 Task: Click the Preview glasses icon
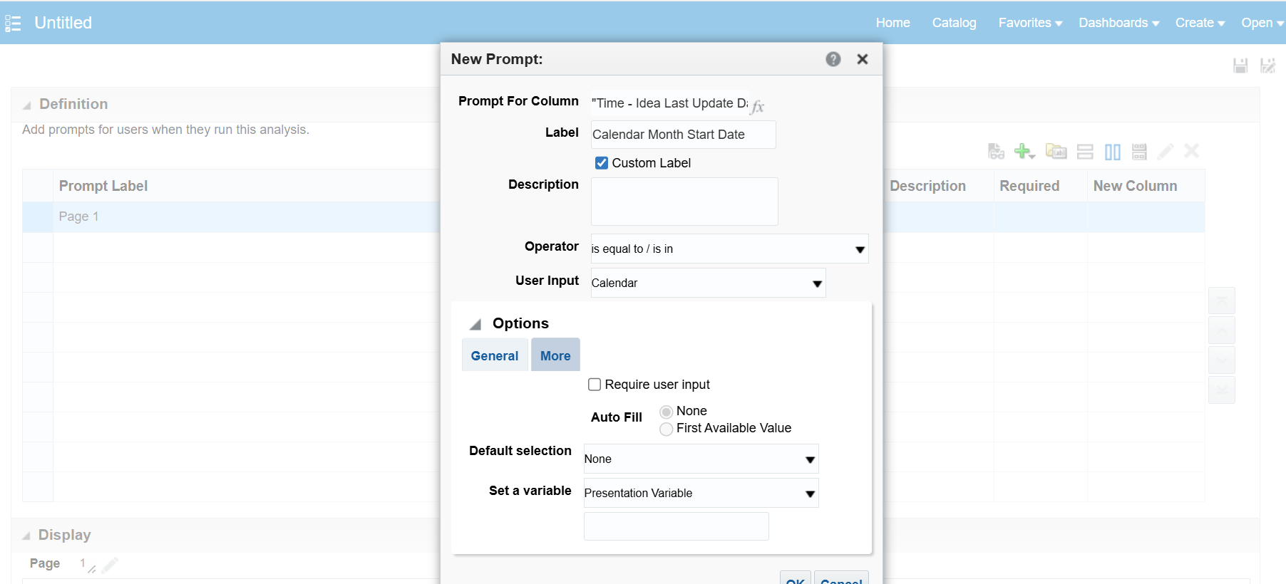(x=996, y=151)
